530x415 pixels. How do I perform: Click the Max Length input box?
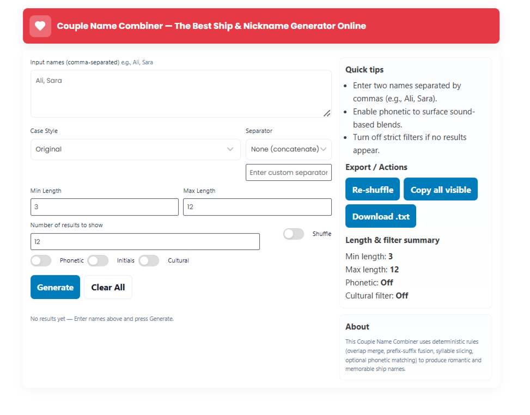click(257, 207)
